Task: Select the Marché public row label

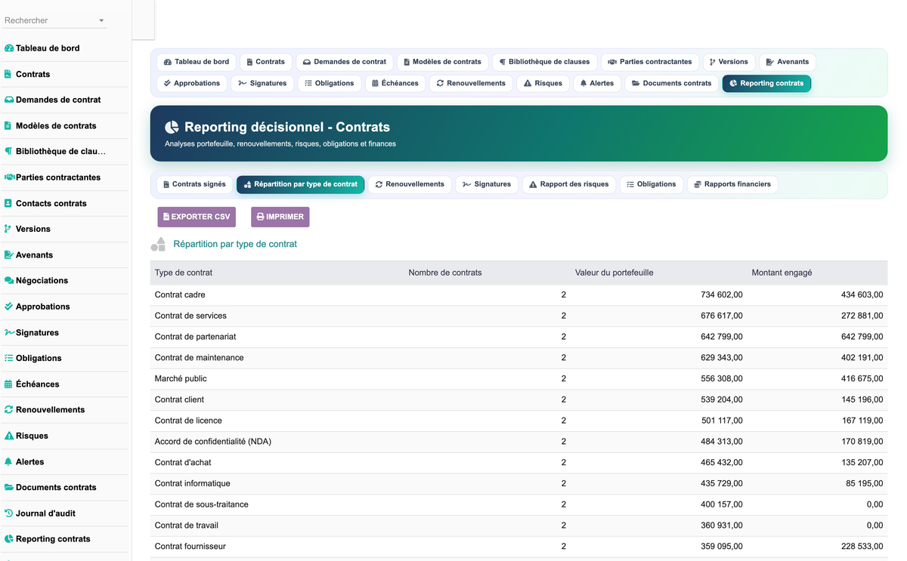Action: (x=181, y=378)
